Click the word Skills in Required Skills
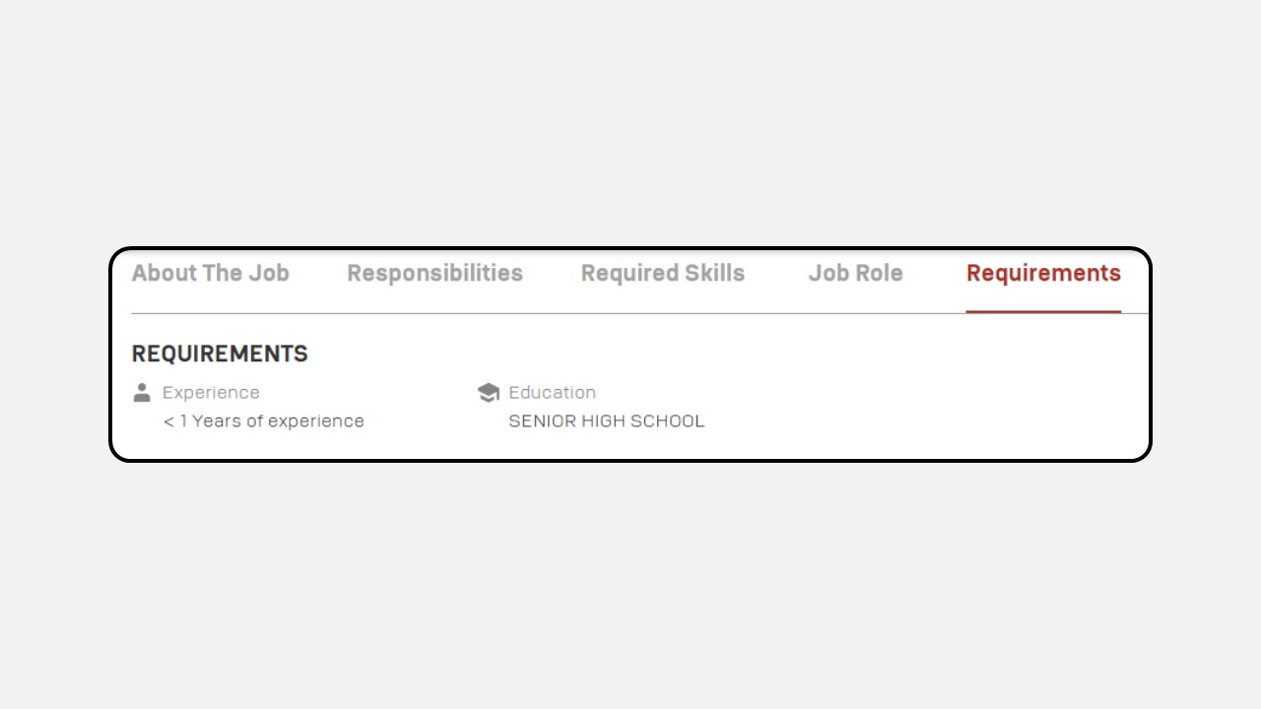 click(x=714, y=273)
